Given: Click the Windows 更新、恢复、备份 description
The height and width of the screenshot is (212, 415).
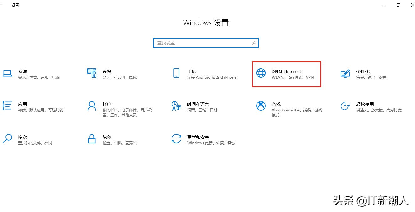Looking at the screenshot, I should pyautogui.click(x=211, y=143).
